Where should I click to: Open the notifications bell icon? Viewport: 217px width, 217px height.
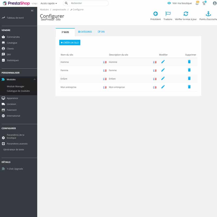pos(197,3)
